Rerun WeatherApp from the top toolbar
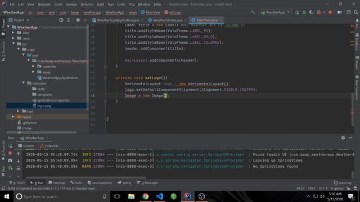360x202 pixels. 297,12
